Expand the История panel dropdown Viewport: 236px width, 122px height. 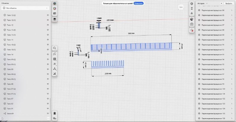coord(203,4)
